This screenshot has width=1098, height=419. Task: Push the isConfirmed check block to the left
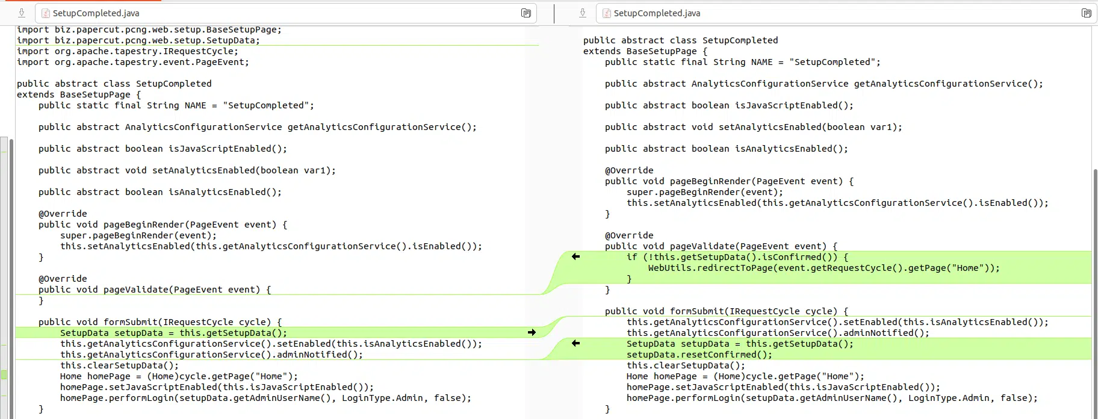(x=575, y=256)
